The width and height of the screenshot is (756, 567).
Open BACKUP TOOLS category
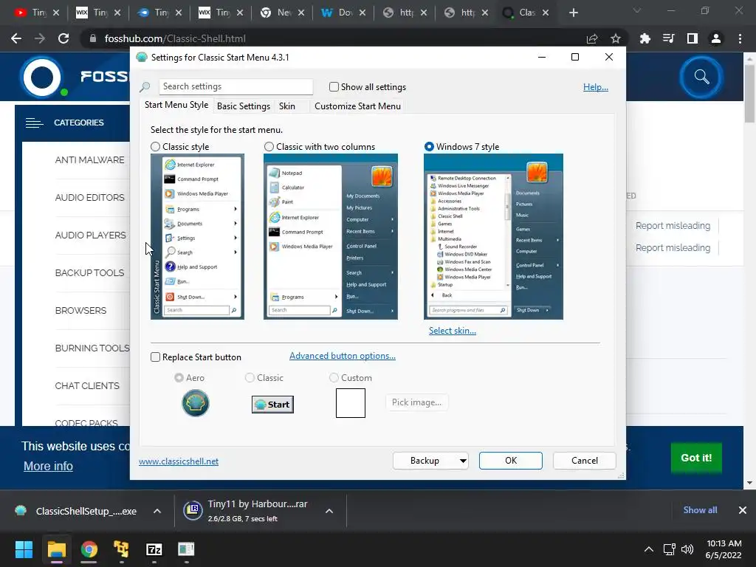pos(89,273)
